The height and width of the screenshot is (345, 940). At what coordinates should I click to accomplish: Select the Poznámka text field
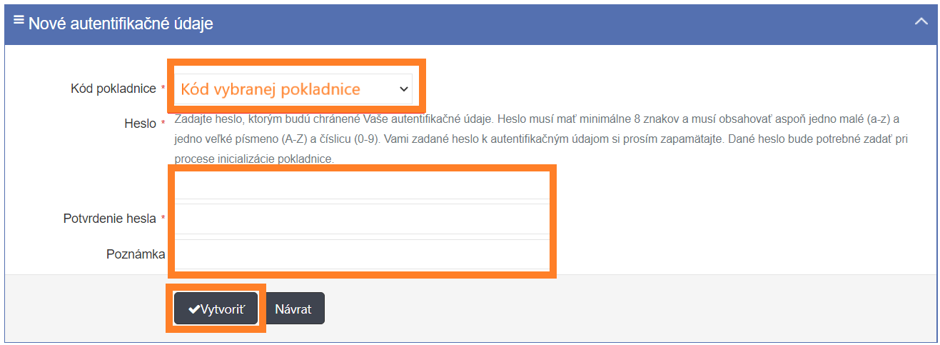pyautogui.click(x=362, y=254)
